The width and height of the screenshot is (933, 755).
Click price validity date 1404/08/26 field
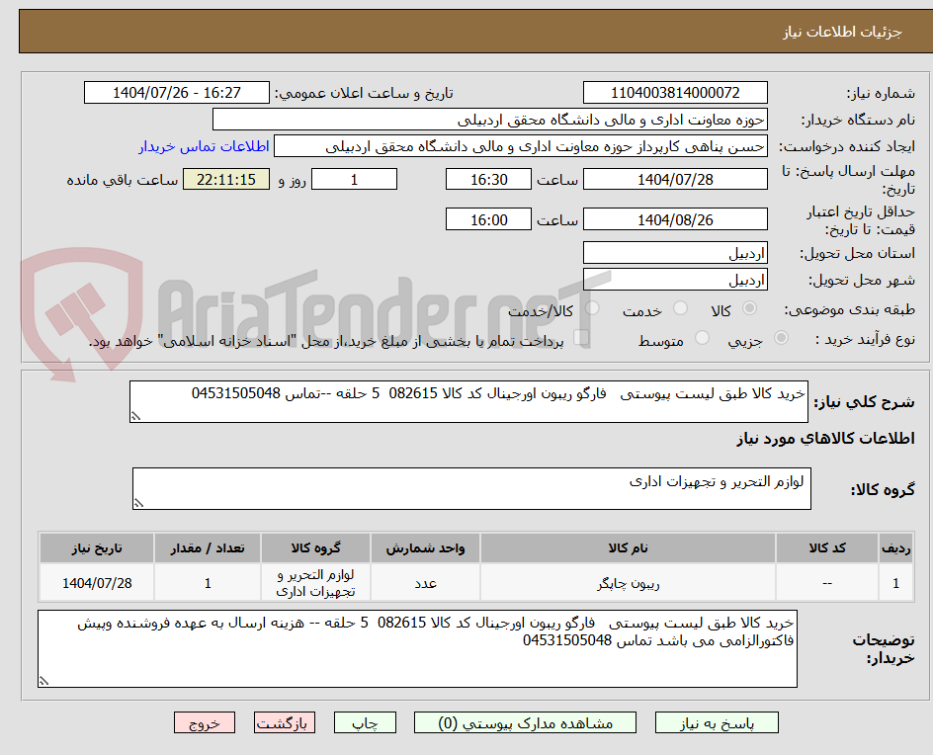click(675, 219)
